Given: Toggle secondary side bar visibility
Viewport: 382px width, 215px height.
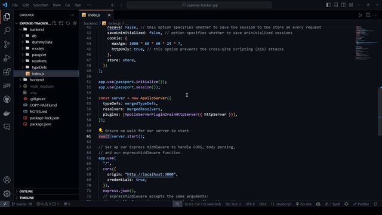Looking at the screenshot, I should (x=343, y=5).
